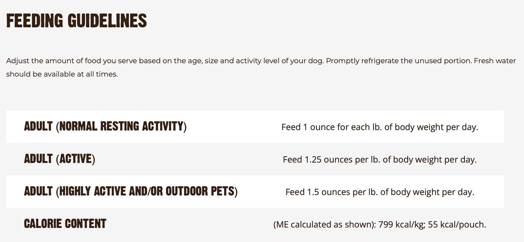Click the 'should be available at all times' line
The width and height of the screenshot is (524, 242).
62,74
